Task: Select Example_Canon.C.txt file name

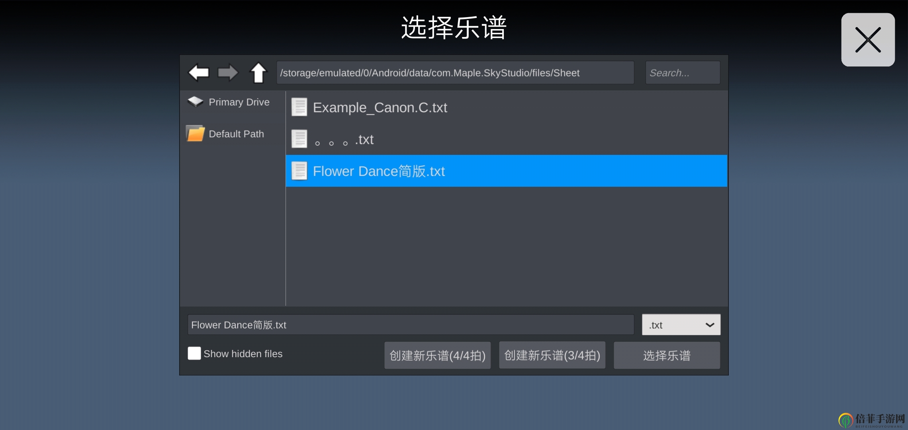Action: coord(380,107)
